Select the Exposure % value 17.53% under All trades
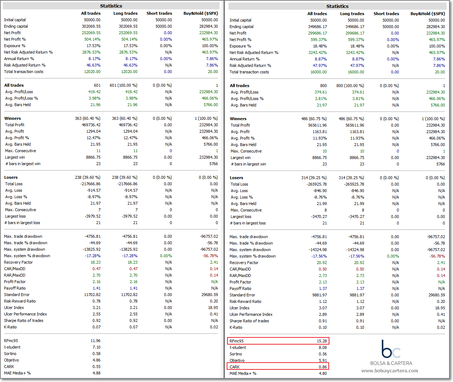453x382 pixels. coord(94,46)
